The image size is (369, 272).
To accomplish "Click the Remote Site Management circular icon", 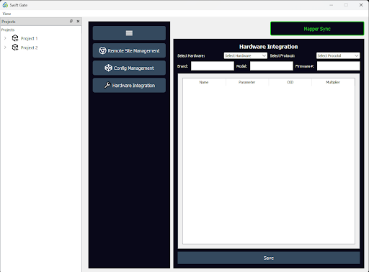I will tap(102, 50).
